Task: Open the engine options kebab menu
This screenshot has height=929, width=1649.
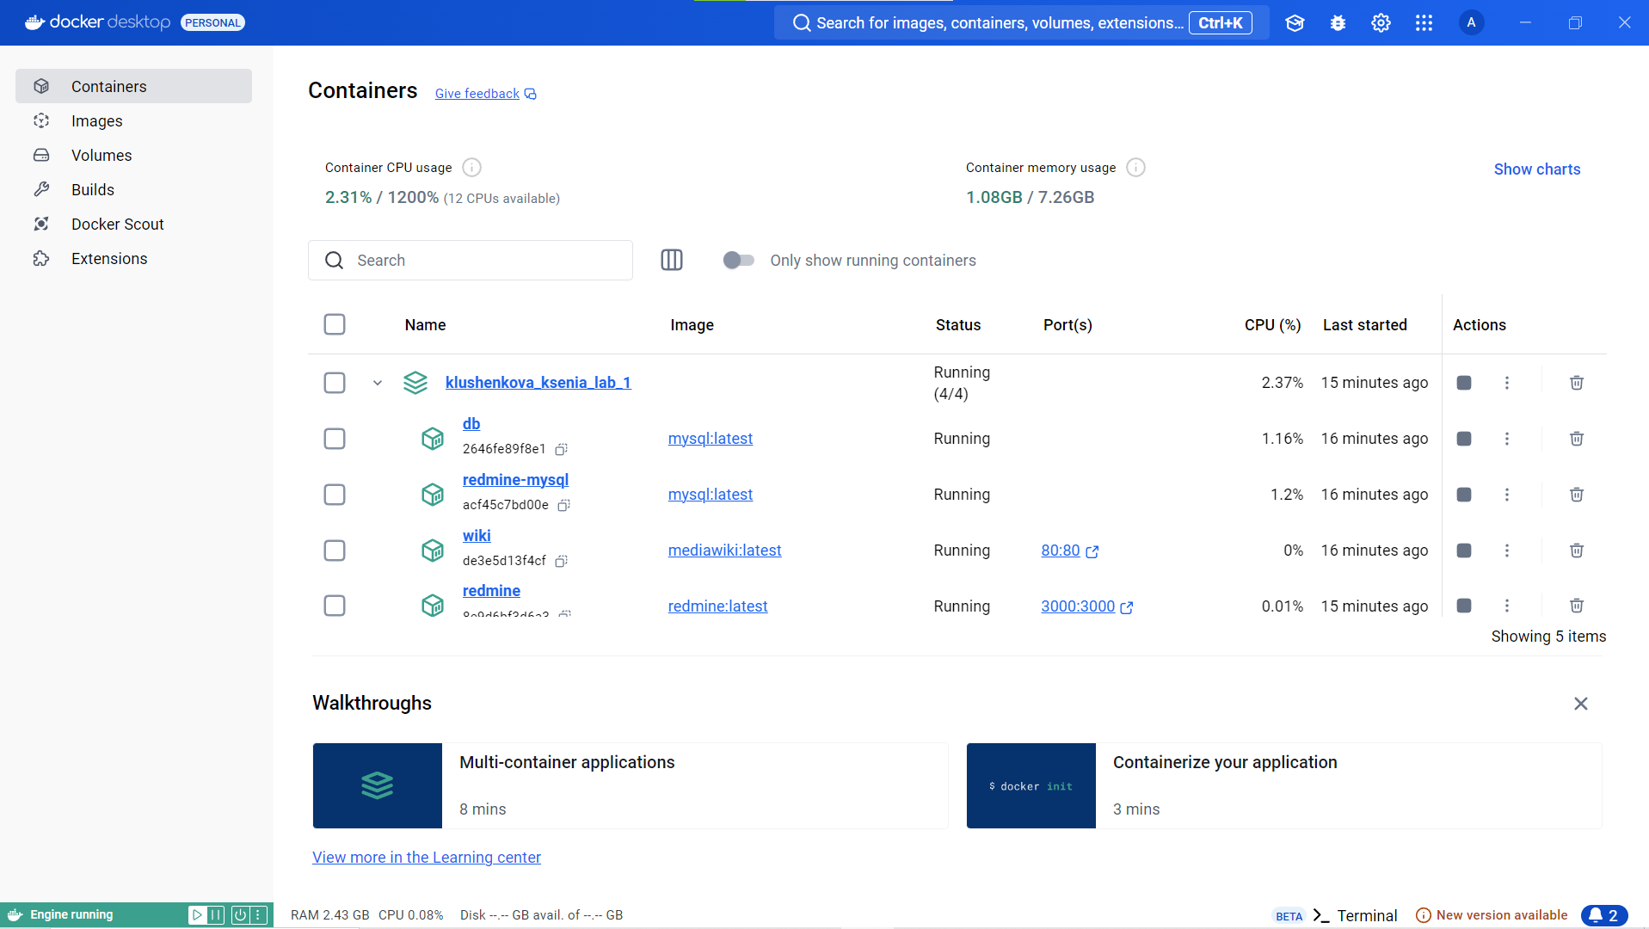Action: tap(258, 915)
